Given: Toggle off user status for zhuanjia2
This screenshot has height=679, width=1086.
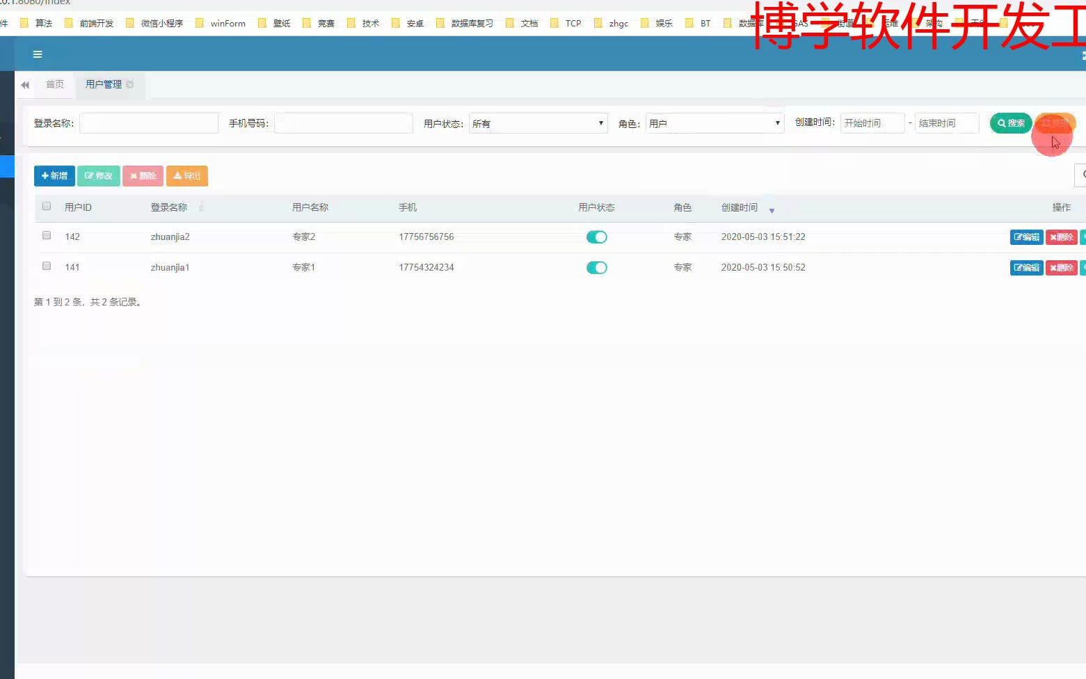Looking at the screenshot, I should click(597, 237).
